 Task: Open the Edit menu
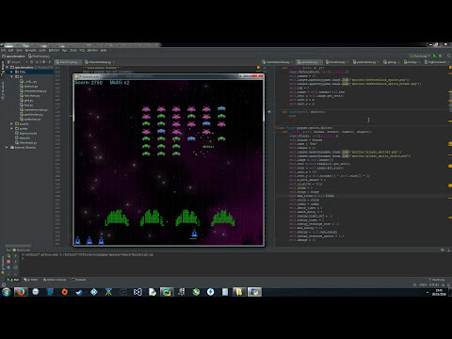10,50
